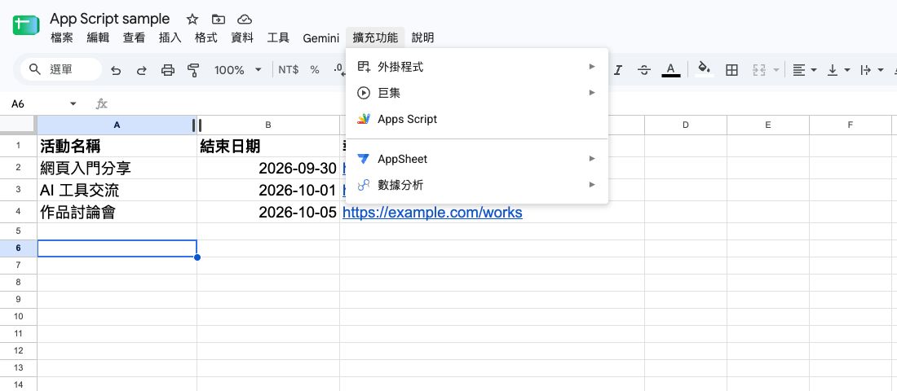Select cell 作品討論會

[x=117, y=213]
